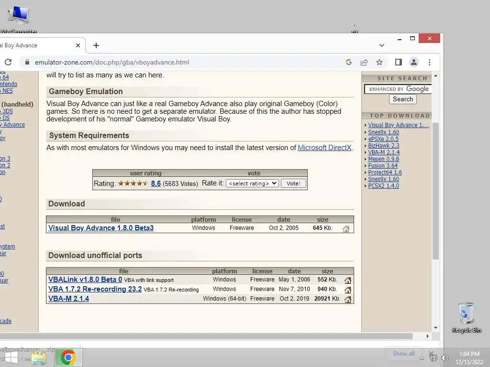Click the page scroll down arrow
The height and width of the screenshot is (367, 490).
(435, 328)
